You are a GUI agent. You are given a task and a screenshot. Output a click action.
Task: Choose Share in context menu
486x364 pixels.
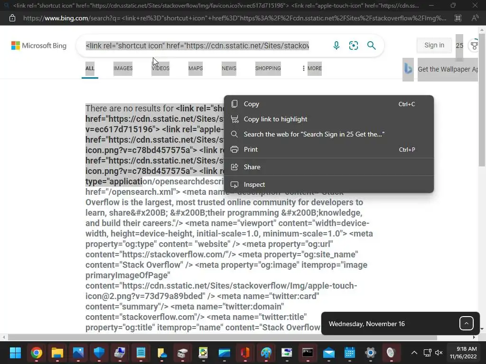(328, 167)
